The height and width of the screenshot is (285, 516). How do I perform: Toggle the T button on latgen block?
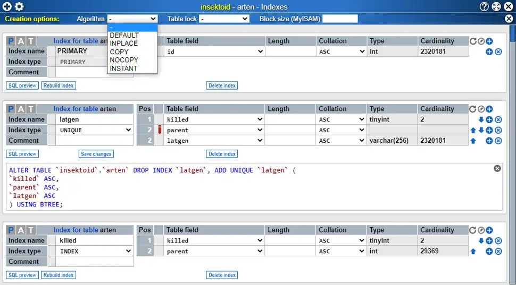(x=31, y=109)
